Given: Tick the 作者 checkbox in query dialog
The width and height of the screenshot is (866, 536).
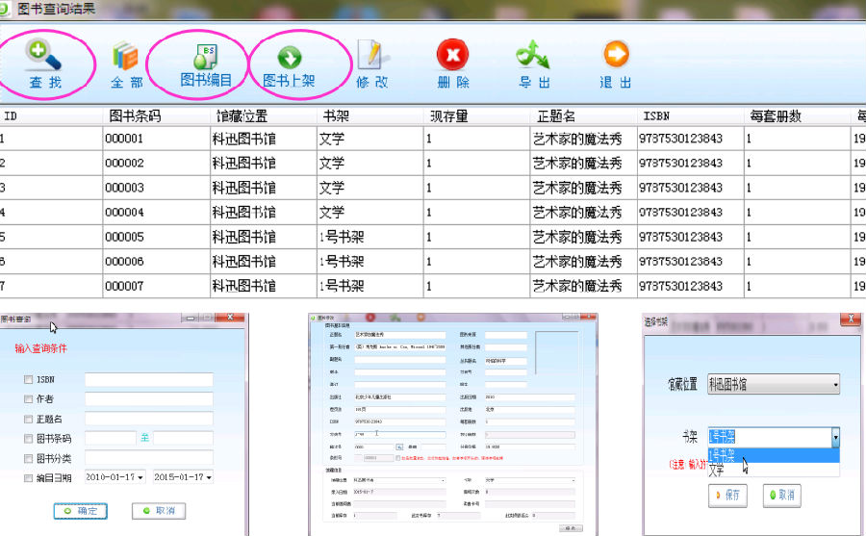Looking at the screenshot, I should pyautogui.click(x=29, y=399).
